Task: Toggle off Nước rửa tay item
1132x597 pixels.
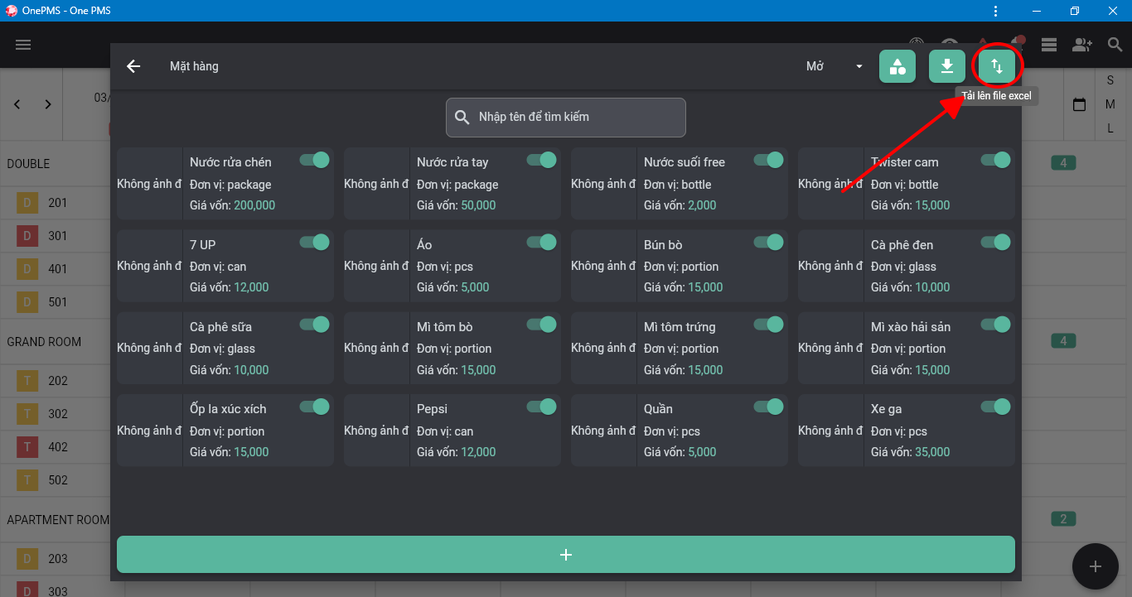Action: 542,160
